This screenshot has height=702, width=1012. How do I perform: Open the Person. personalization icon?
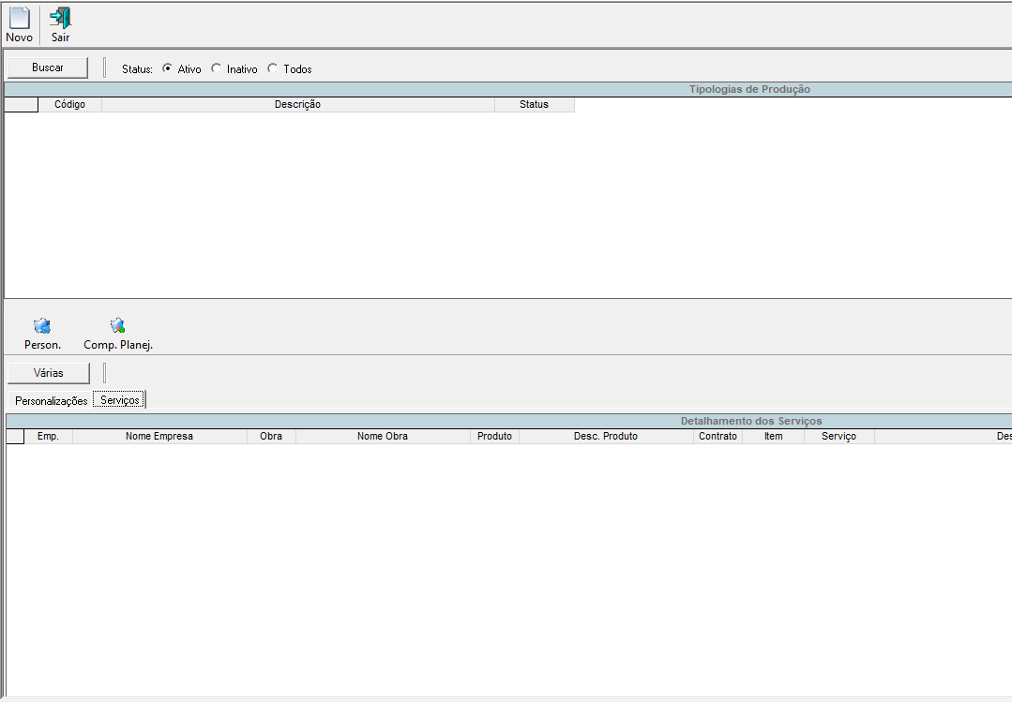(x=42, y=326)
